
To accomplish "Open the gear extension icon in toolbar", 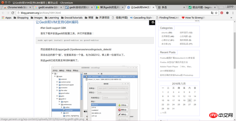I will pyautogui.click(x=227, y=13).
